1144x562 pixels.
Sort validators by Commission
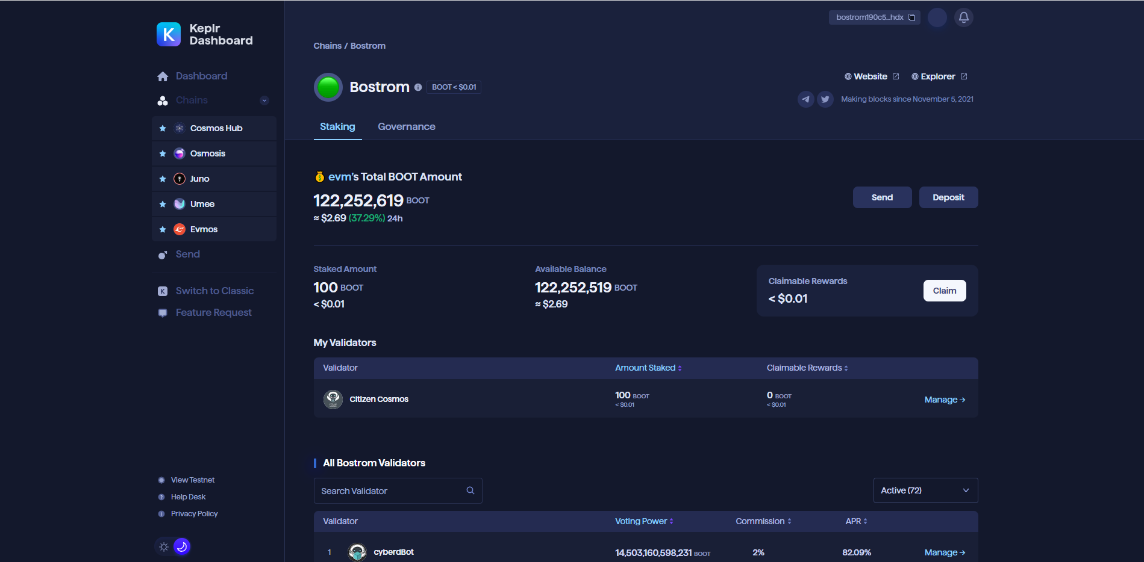(763, 521)
